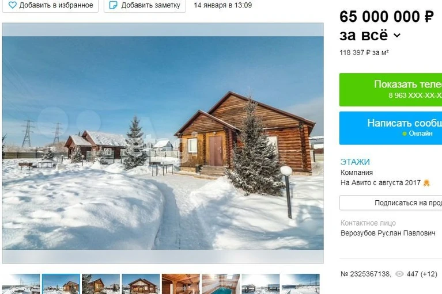Click the heart icon for favorites
Image resolution: width=442 pixels, height=294 pixels.
click(x=13, y=5)
